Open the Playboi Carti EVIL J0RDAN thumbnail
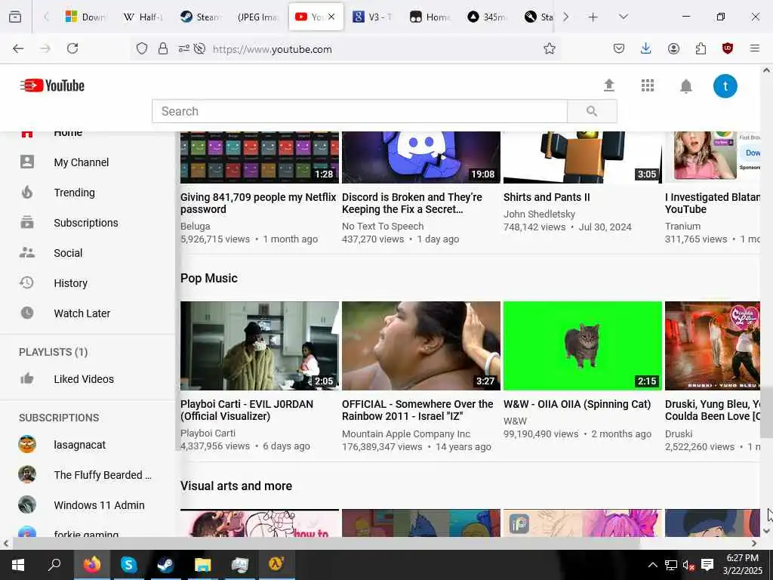Screen dimensions: 773x580 260,346
